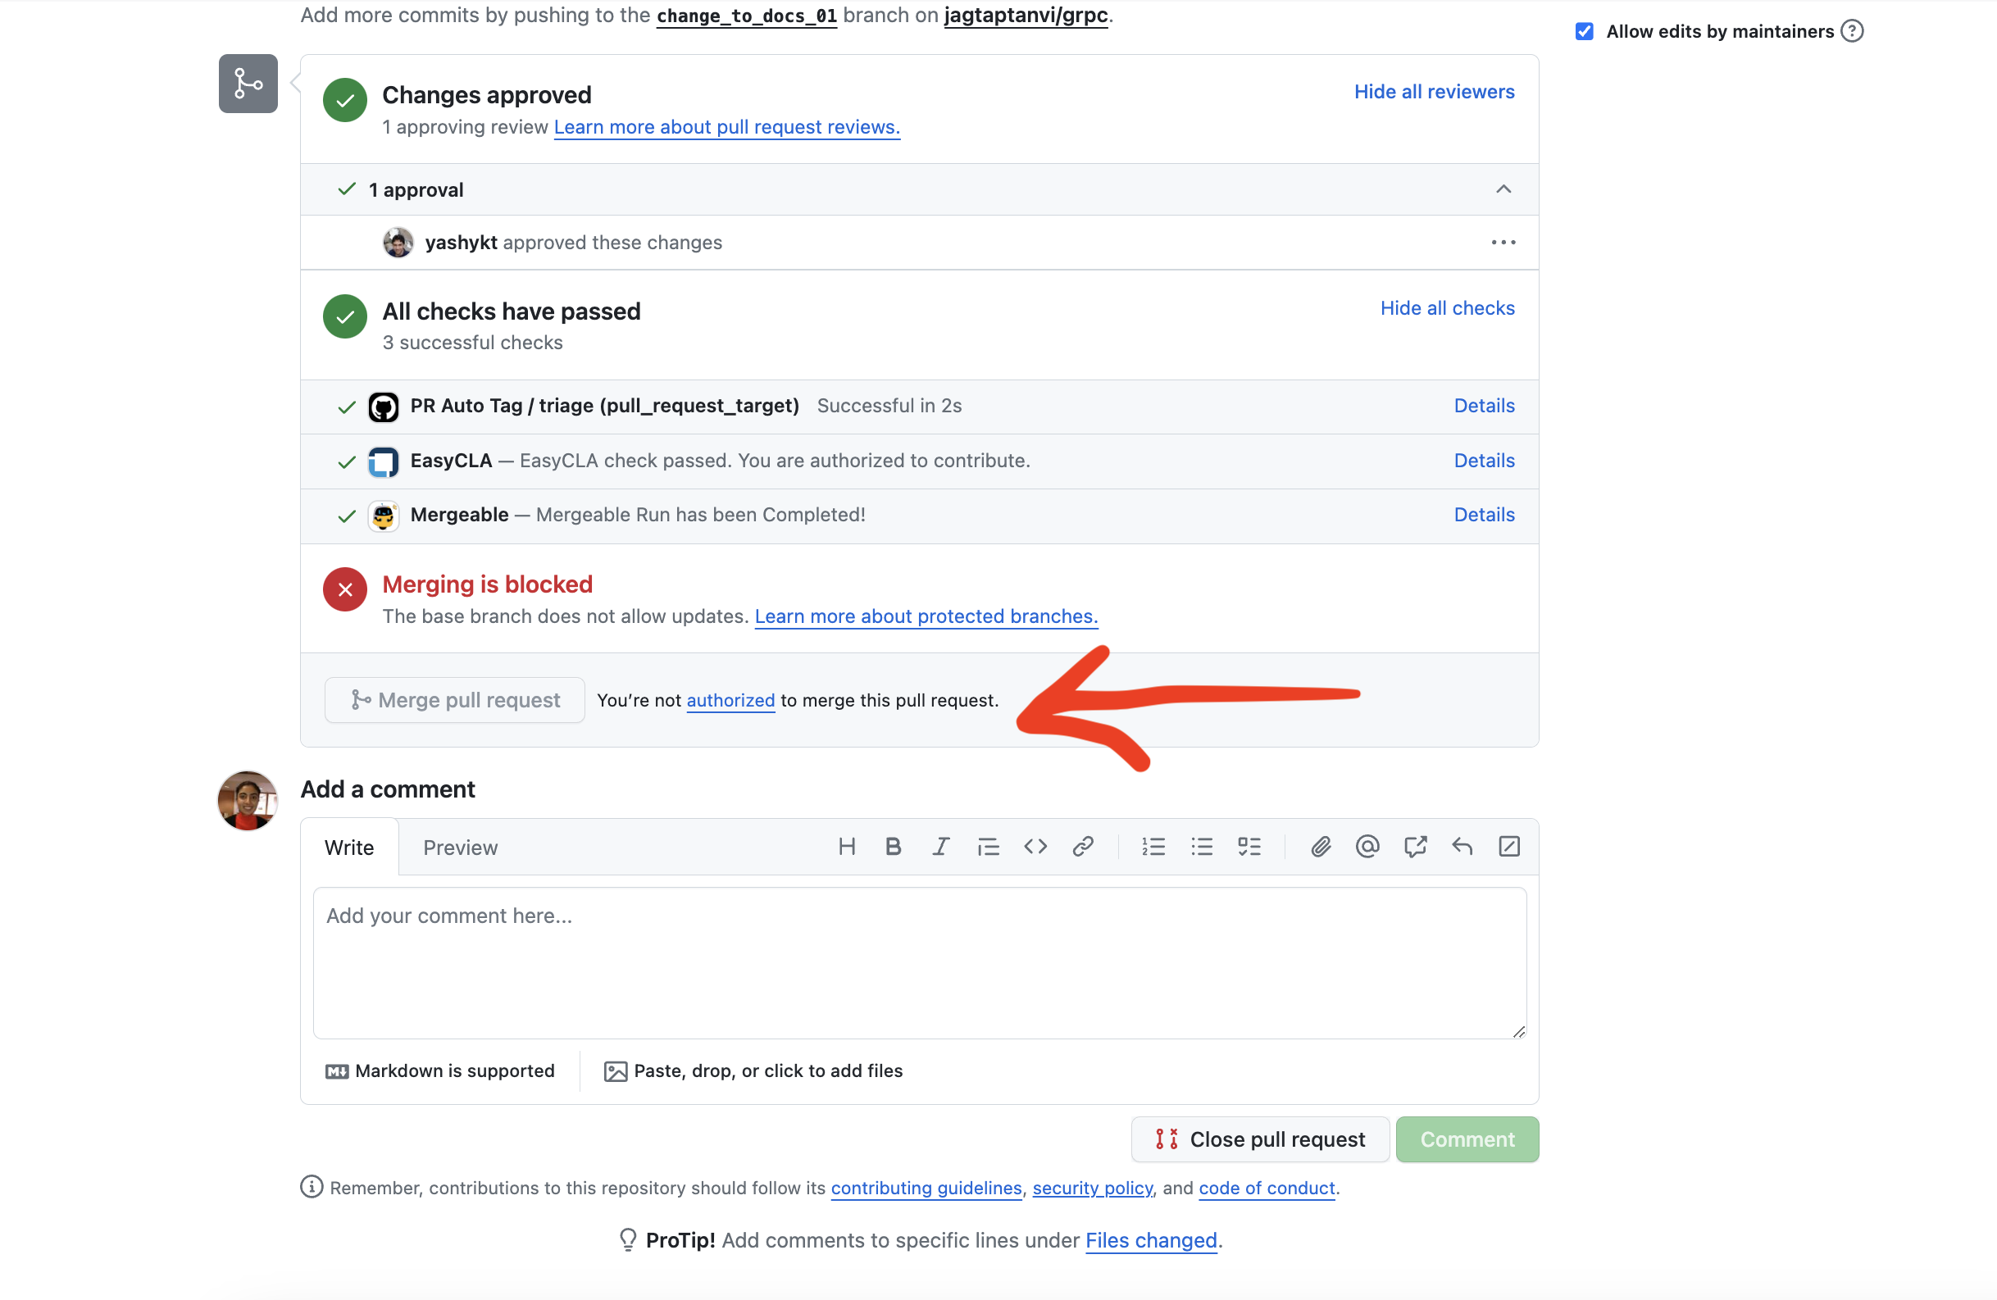Image resolution: width=1997 pixels, height=1300 pixels.
Task: Open options menu for yashykt's review
Action: click(1503, 243)
